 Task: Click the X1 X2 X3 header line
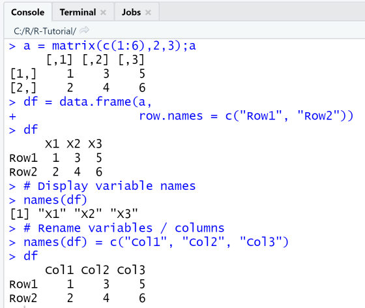point(74,144)
